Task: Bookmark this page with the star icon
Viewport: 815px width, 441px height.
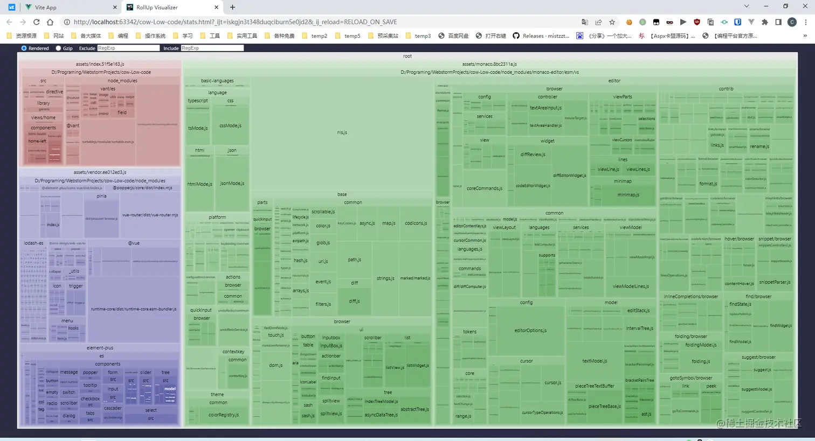Action: 612,22
